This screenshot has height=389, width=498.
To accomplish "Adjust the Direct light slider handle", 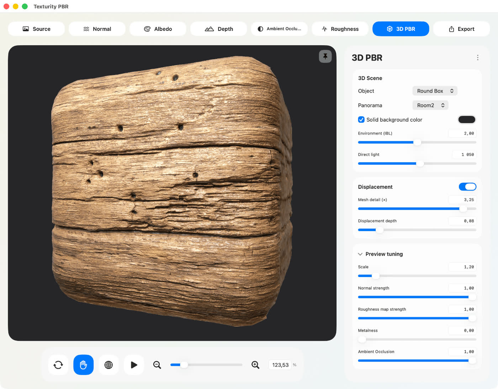I will (x=420, y=164).
